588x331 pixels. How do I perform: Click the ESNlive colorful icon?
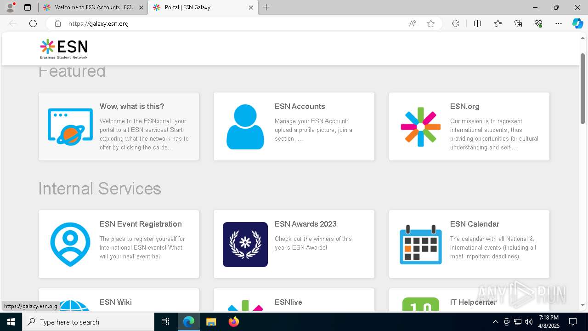pos(245,306)
